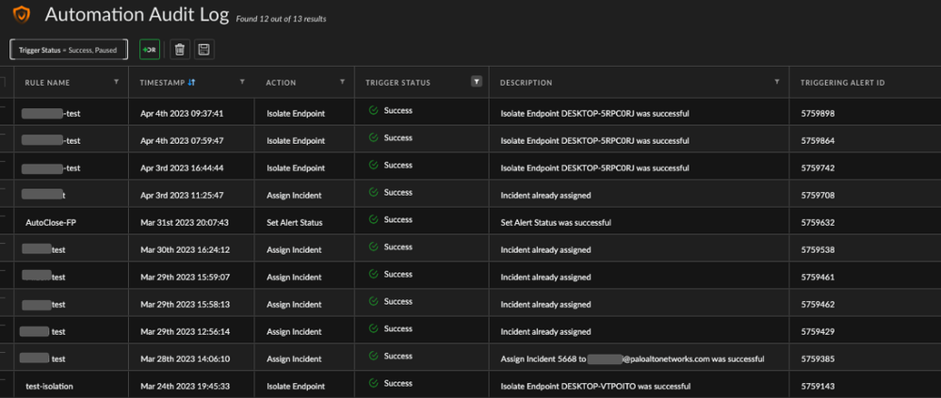Screen dimensions: 941x398
Task: Click the trash icon to delete filter
Action: 180,49
